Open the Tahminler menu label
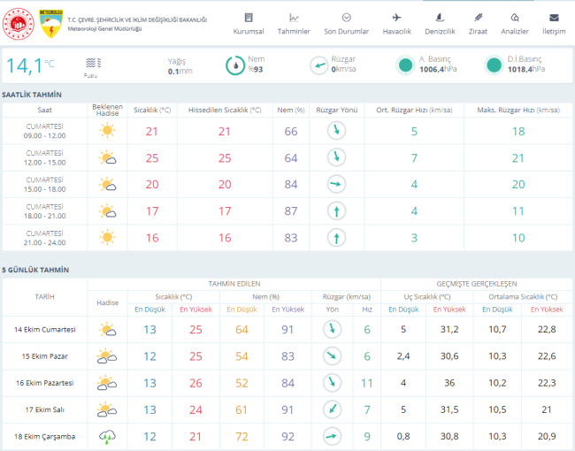The height and width of the screenshot is (451, 575). point(294,32)
